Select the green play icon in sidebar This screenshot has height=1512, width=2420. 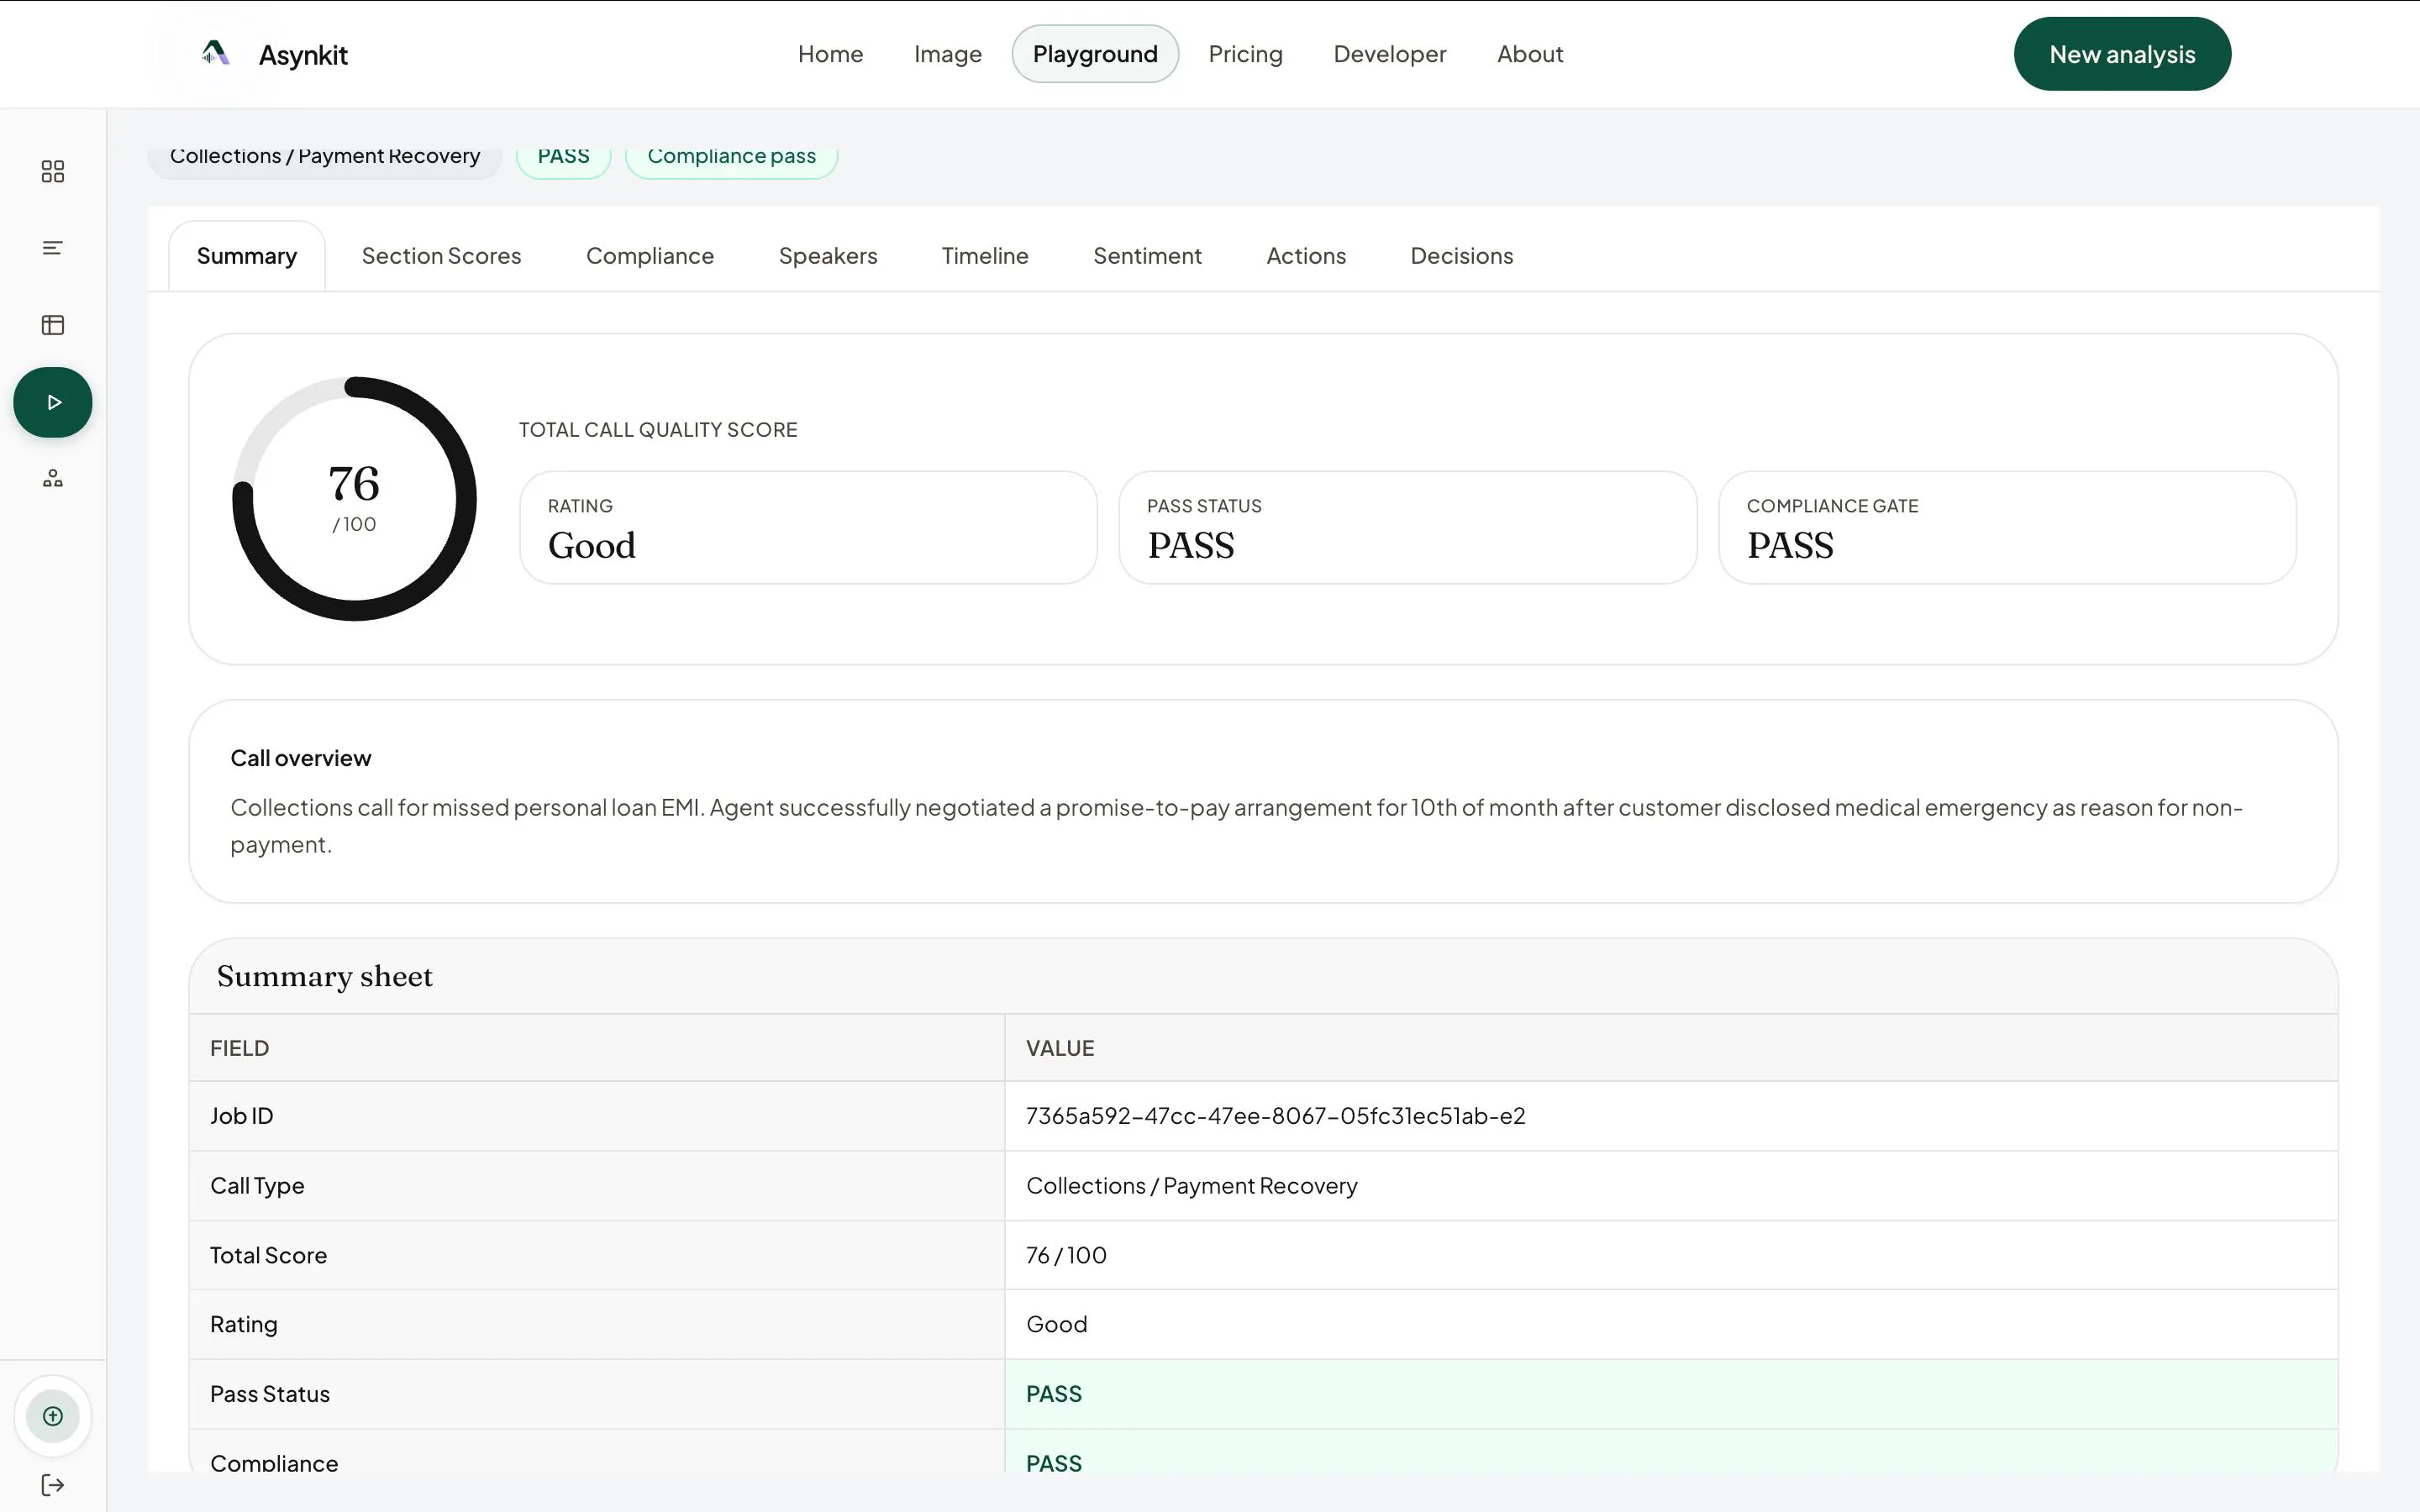[53, 402]
